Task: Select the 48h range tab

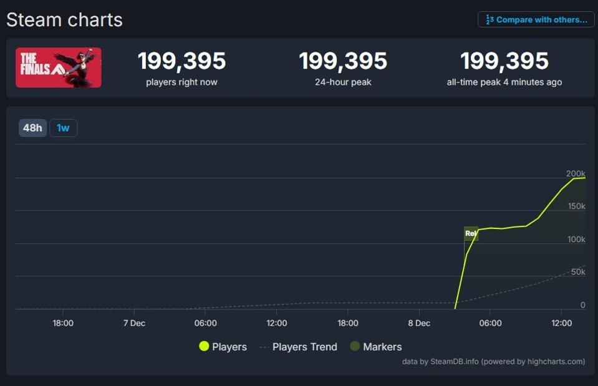Action: [x=32, y=128]
